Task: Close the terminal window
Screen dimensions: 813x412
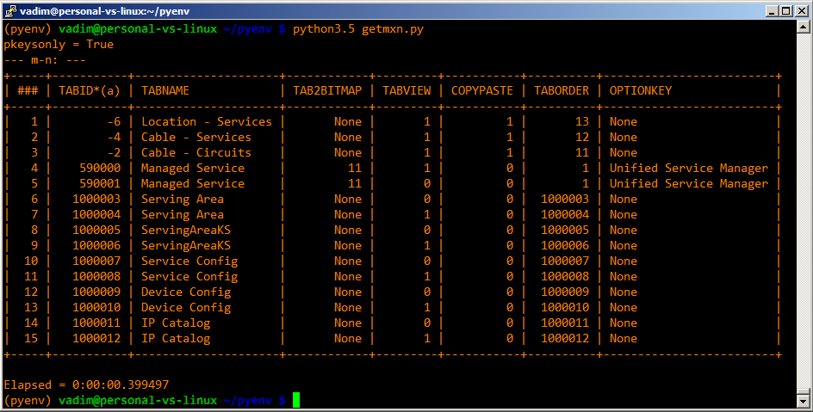Action: (x=799, y=10)
